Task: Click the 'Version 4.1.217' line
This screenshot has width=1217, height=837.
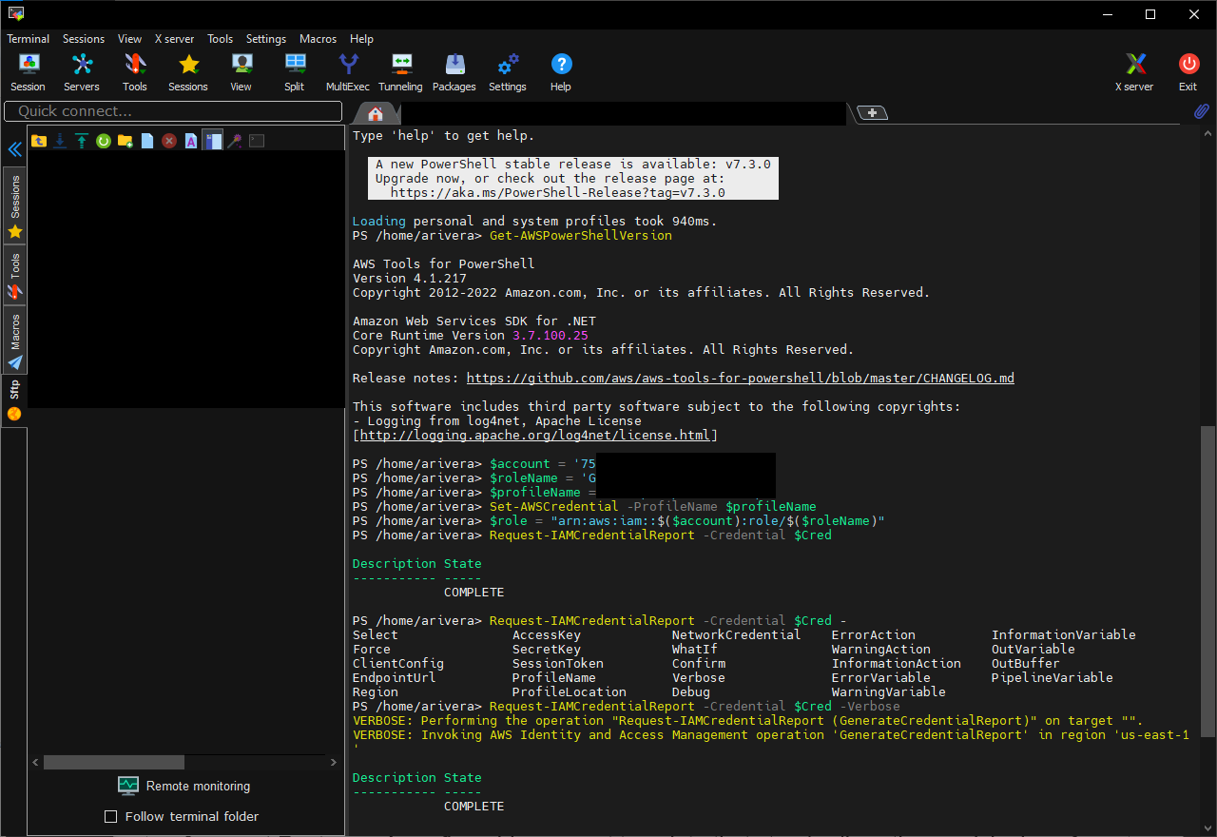Action: [x=410, y=278]
